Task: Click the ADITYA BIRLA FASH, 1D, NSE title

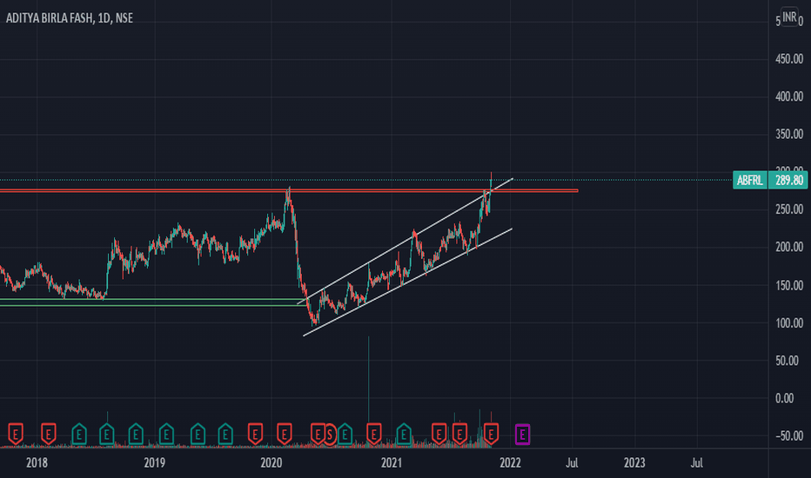Action: coord(70,18)
